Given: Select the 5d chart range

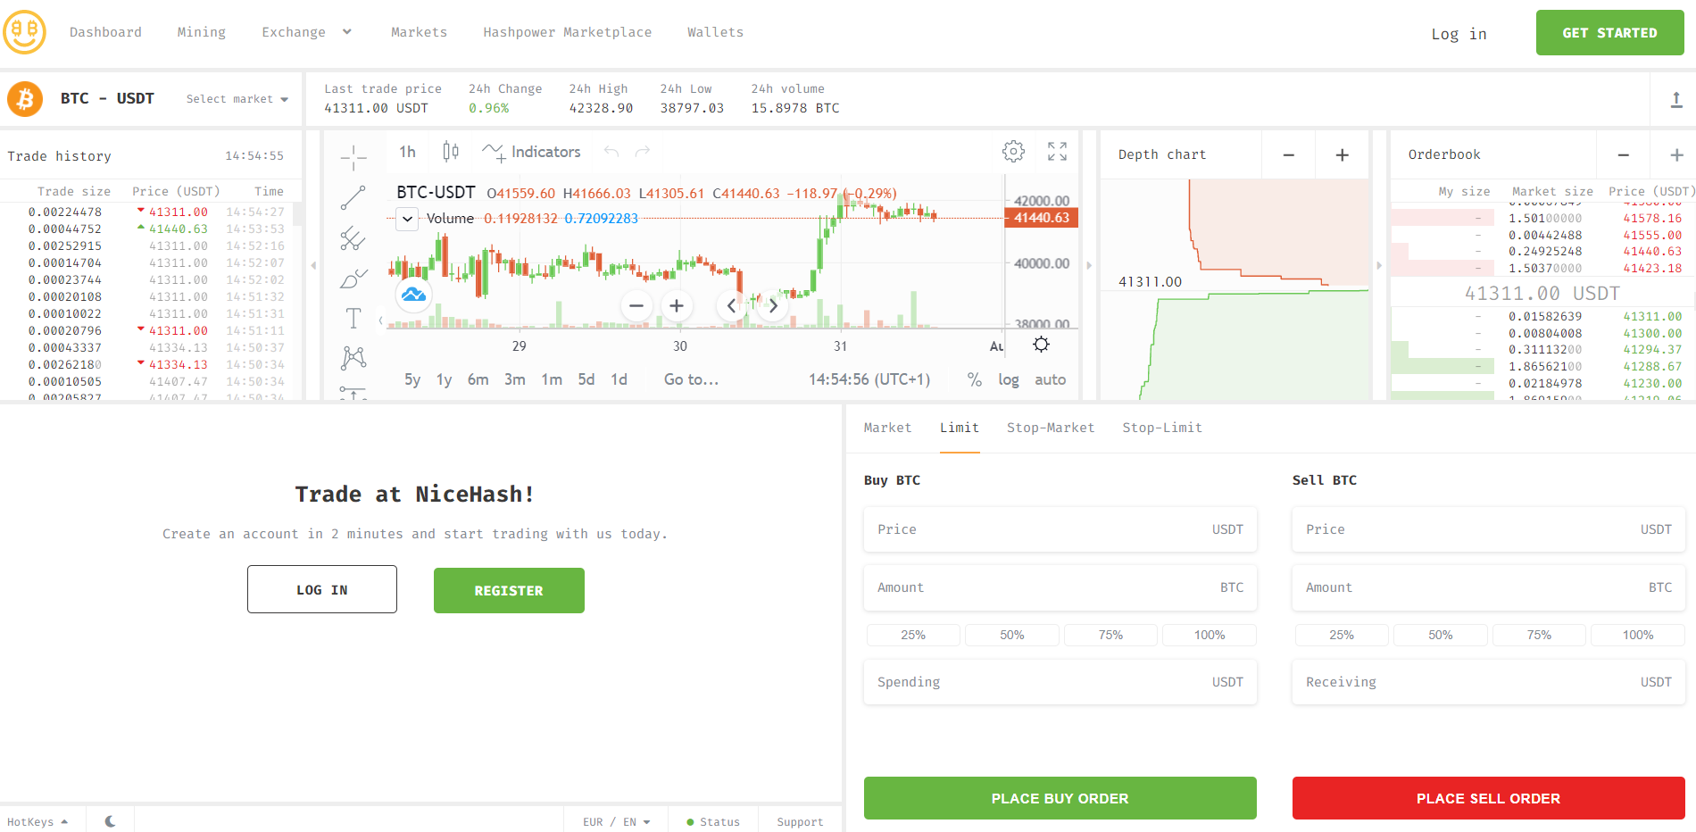Looking at the screenshot, I should (586, 379).
